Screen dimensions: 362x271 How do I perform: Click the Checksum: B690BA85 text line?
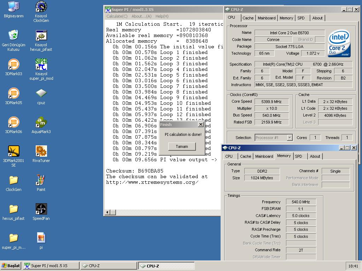(x=135, y=171)
